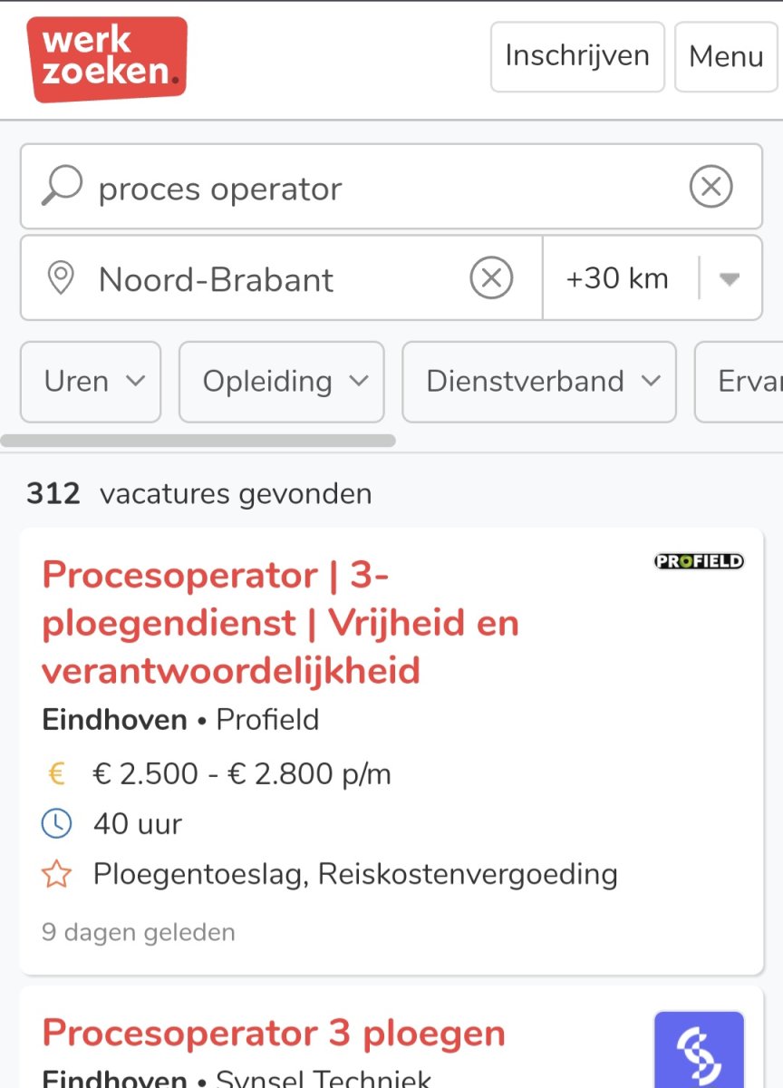The height and width of the screenshot is (1088, 783).
Task: Open the Procesoperator 3-ploegendienst vacancy
Action: [280, 622]
